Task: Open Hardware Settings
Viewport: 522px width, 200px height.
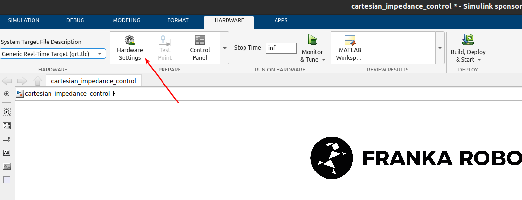Action: 130,48
